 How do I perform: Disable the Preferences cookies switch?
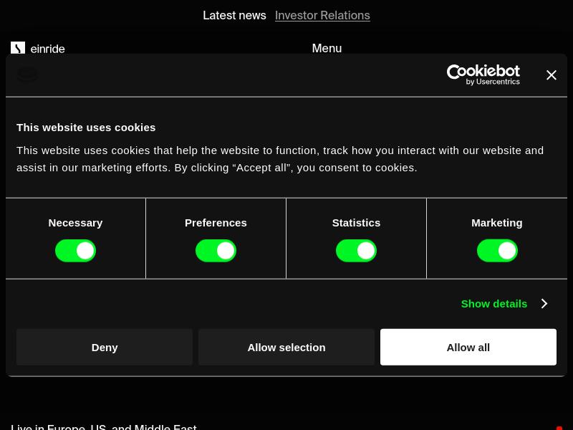pos(216,251)
